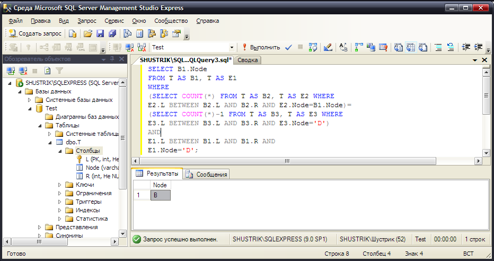This screenshot has width=494, height=261.
Task: Select the Результаты tab
Action: point(157,173)
